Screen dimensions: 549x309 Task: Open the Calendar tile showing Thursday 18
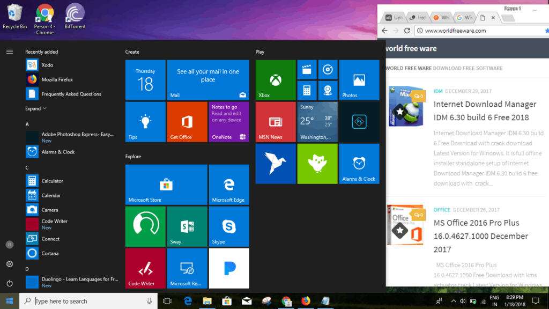[145, 80]
